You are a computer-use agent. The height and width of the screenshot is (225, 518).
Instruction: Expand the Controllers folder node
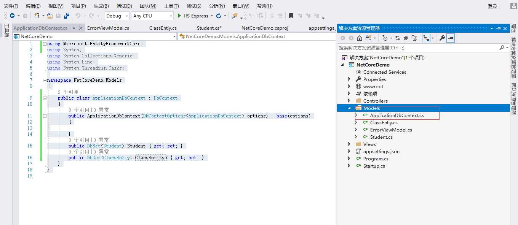pos(349,101)
